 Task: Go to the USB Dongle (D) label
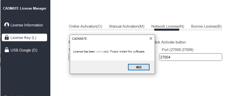point(24,50)
